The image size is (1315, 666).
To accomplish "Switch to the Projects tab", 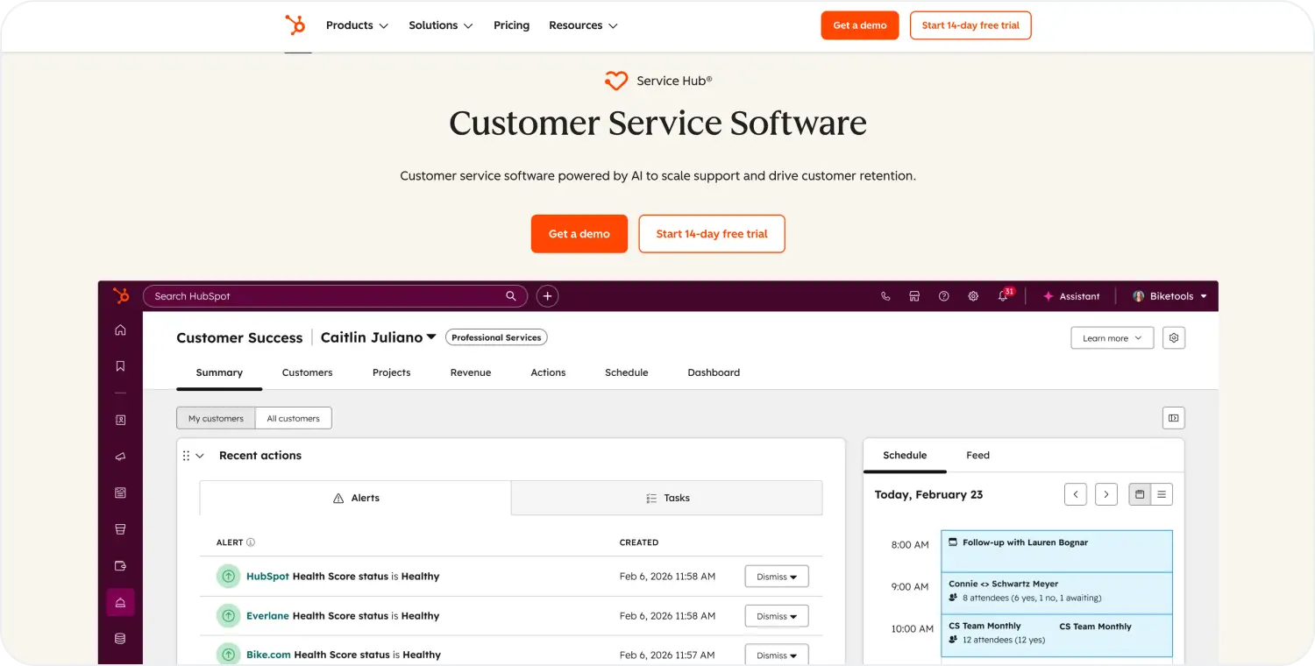I will tap(391, 372).
